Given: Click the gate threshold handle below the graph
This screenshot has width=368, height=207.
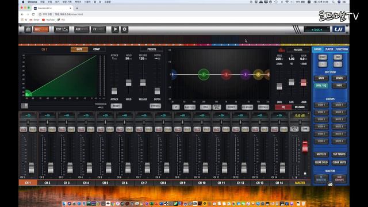Looking at the screenshot, I should point(24,106).
